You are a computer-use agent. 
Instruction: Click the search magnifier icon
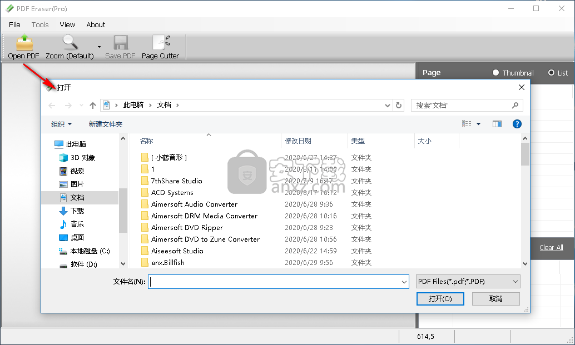[x=515, y=106]
